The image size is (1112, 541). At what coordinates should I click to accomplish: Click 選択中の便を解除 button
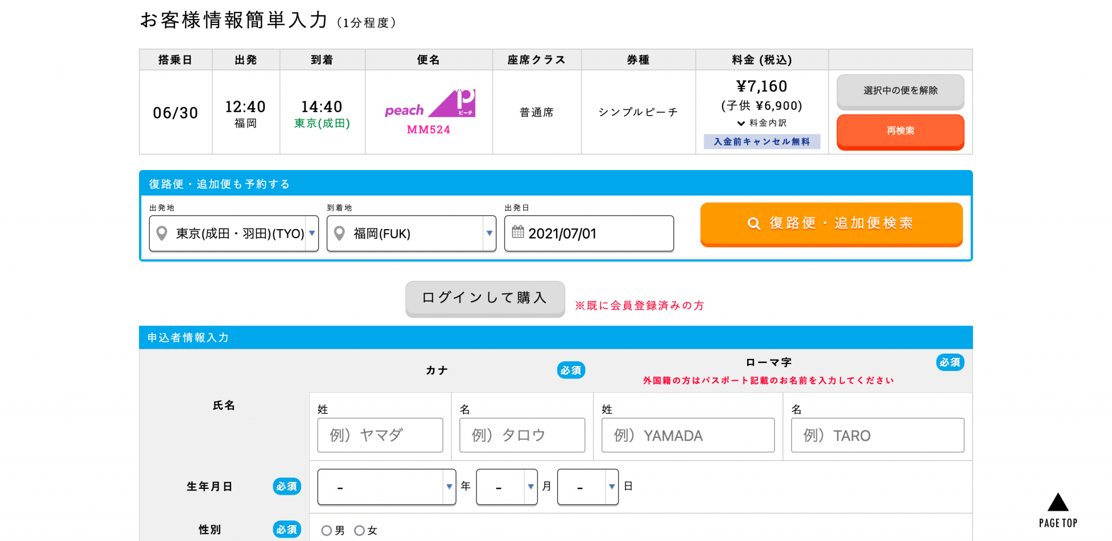[900, 91]
